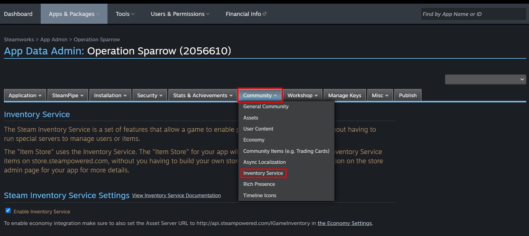Open Financial Info external link

click(246, 14)
